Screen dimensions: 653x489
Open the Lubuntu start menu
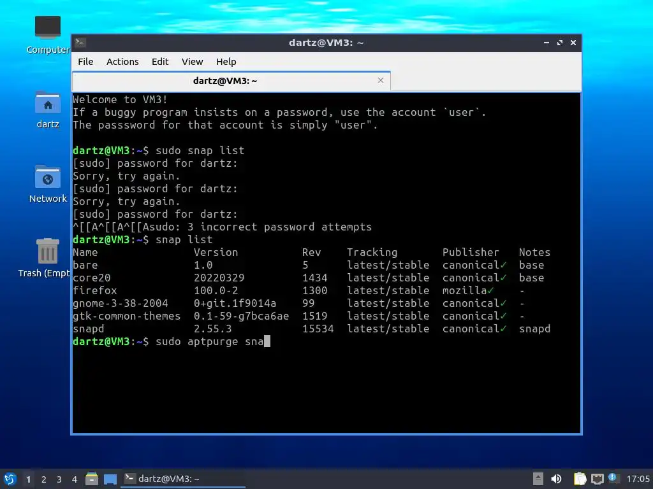(10, 479)
